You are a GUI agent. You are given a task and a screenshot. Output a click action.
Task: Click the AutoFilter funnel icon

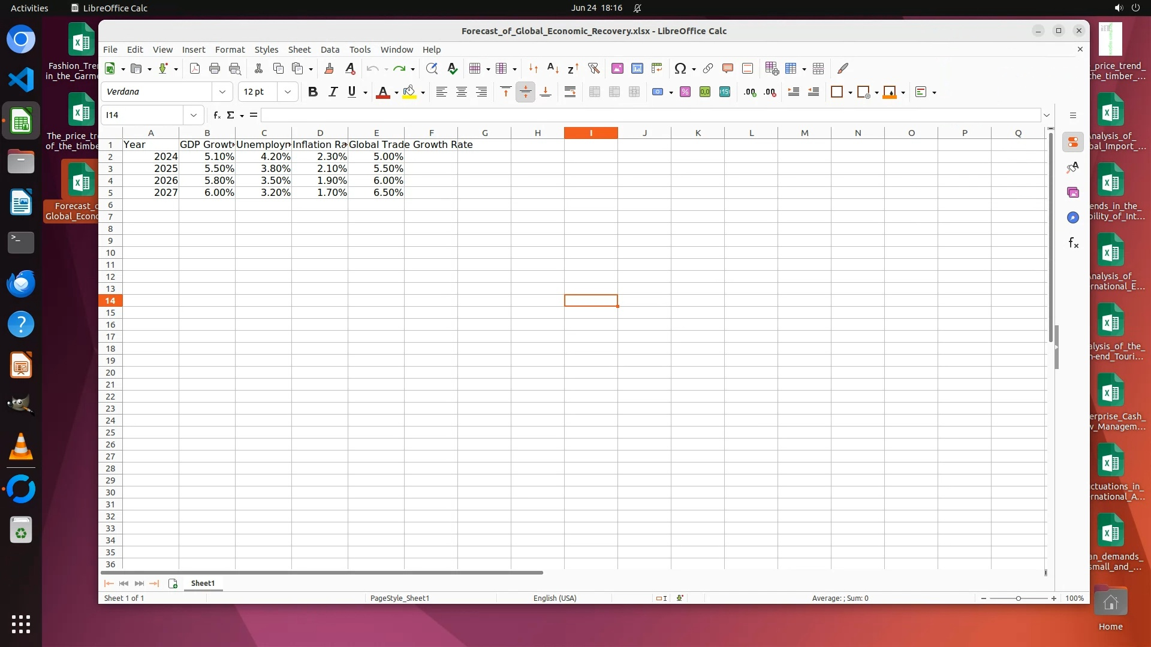pyautogui.click(x=593, y=69)
